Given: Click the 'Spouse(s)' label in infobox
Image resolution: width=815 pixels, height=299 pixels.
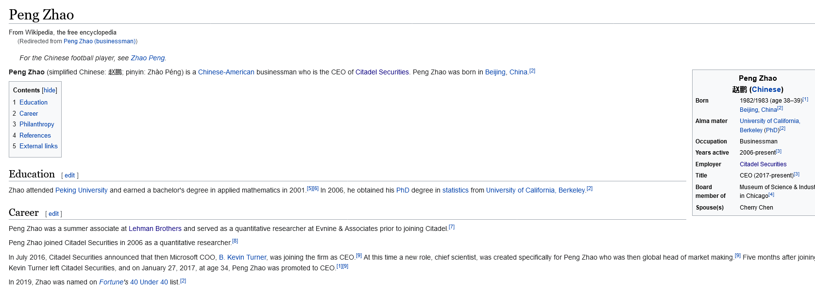Looking at the screenshot, I should point(710,208).
